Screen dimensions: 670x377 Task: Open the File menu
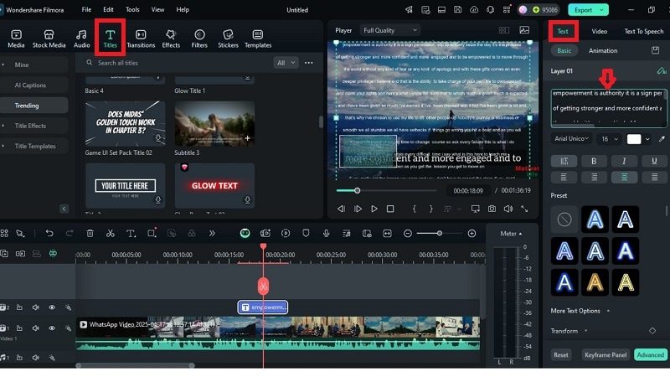point(86,9)
